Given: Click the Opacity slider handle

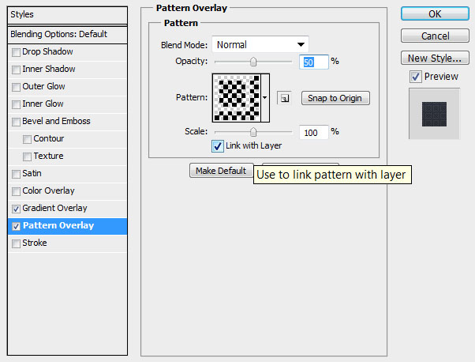Looking at the screenshot, I should (x=253, y=62).
